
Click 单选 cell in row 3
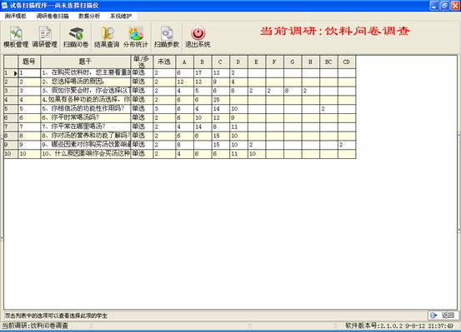[142, 91]
